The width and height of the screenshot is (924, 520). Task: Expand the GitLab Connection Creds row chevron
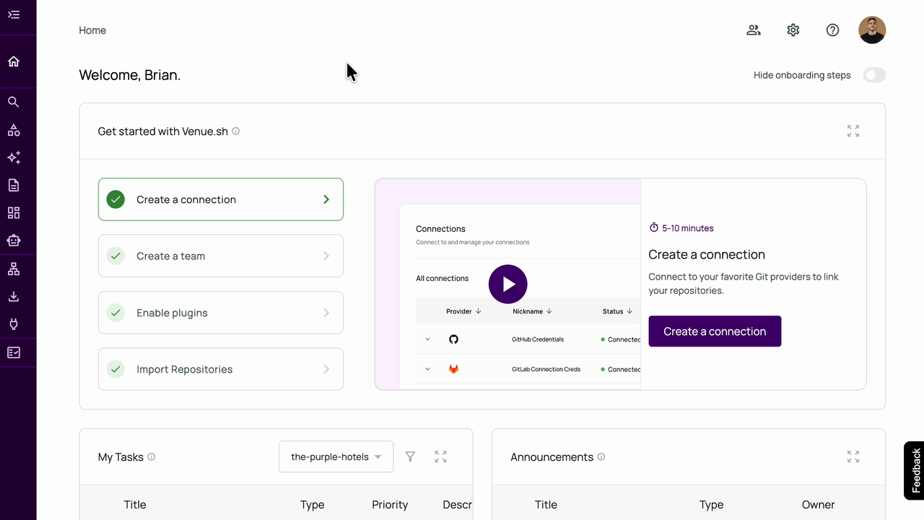point(427,369)
